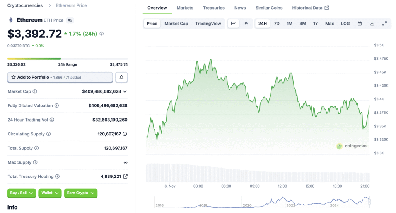Toggle LOG scale on chart

coord(345,24)
